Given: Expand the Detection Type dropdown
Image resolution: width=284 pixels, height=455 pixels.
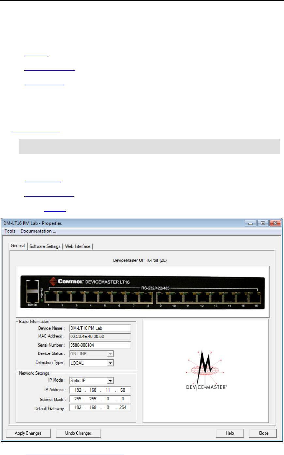Looking at the screenshot, I should tap(110, 363).
